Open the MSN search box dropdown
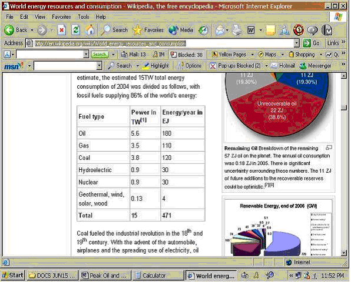The height and width of the screenshot is (282, 351). point(99,66)
